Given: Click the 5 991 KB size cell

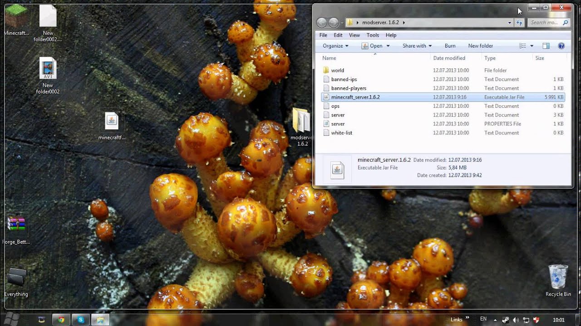Looking at the screenshot, I should click(554, 97).
